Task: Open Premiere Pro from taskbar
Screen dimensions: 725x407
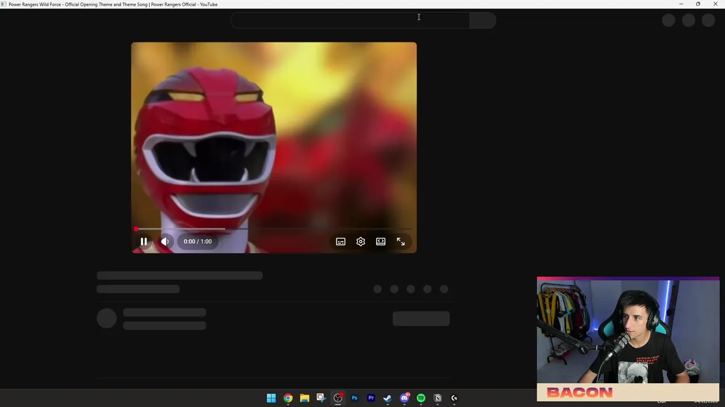Action: click(371, 398)
